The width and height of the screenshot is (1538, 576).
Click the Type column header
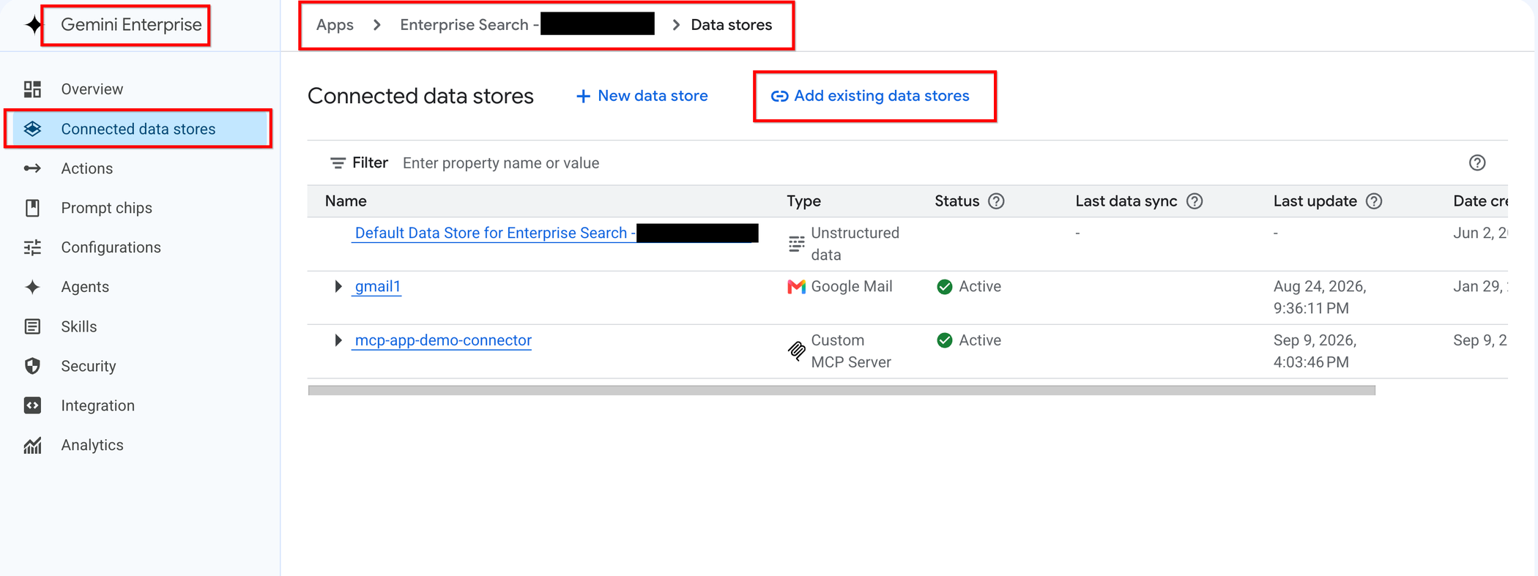tap(803, 201)
